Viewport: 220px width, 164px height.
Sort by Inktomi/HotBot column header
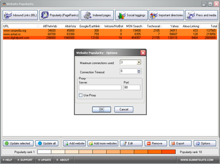[112, 26]
